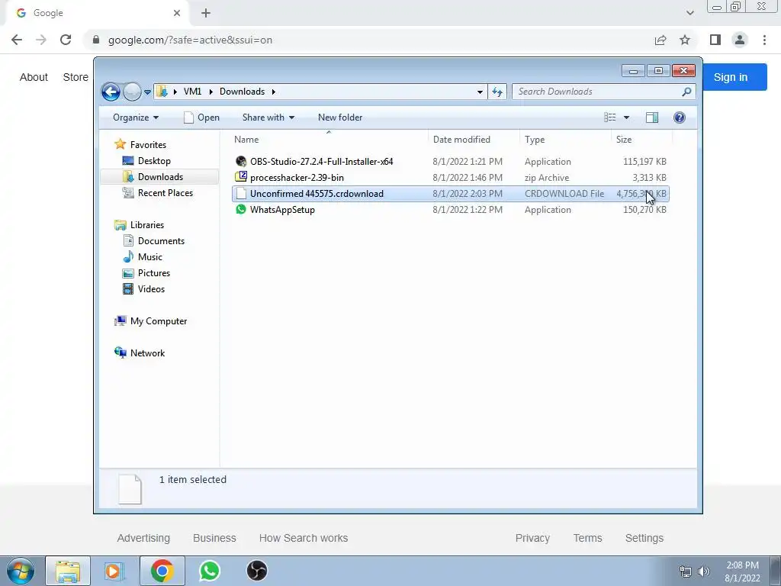
Task: Click the magnifier icon in Search Downloads
Action: click(686, 92)
